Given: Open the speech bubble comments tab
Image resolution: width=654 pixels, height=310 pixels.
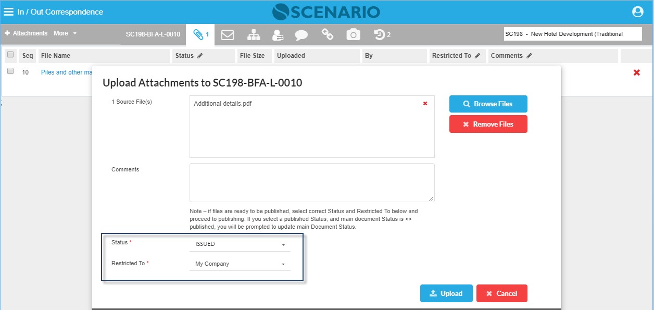Looking at the screenshot, I should pyautogui.click(x=301, y=35).
